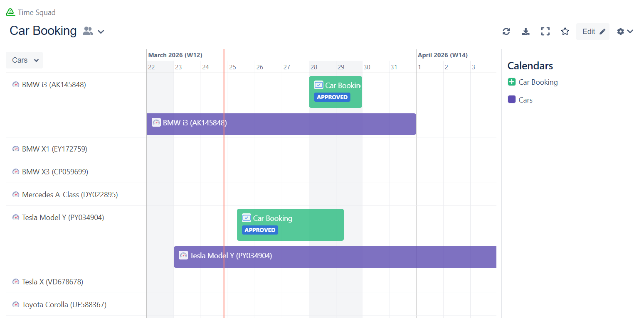Image resolution: width=639 pixels, height=318 pixels.
Task: Click the gauge icon beside Toyota Corolla
Action: pyautogui.click(x=16, y=305)
